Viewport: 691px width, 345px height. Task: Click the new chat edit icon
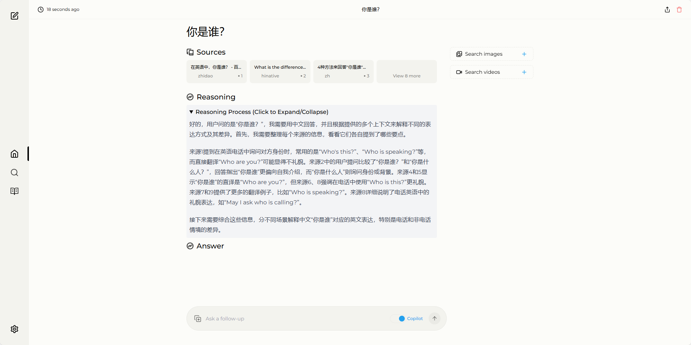point(14,16)
